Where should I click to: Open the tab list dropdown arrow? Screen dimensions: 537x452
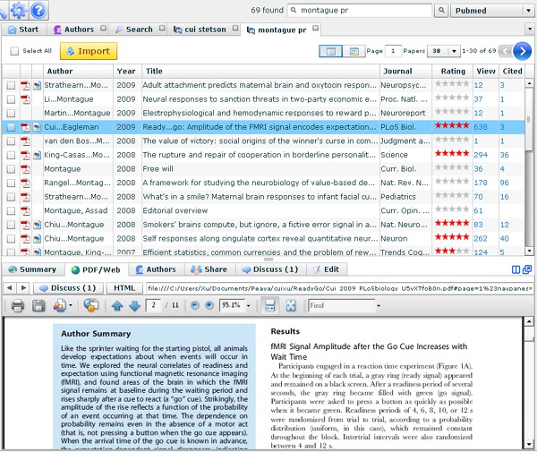(530, 30)
